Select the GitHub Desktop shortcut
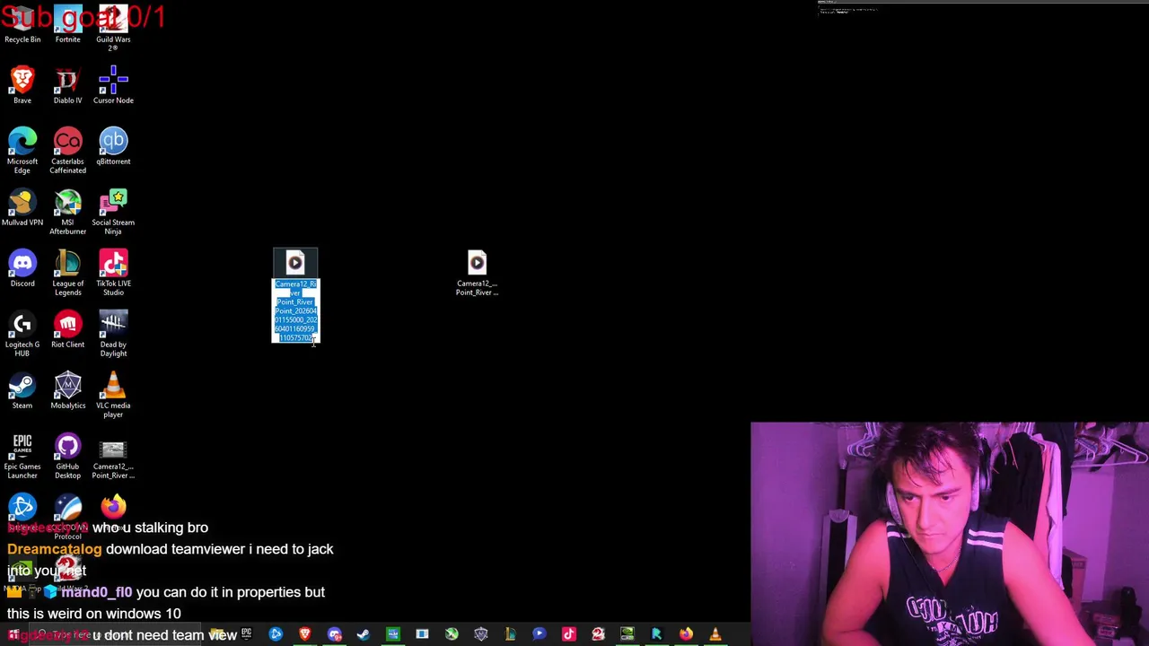 click(x=67, y=455)
